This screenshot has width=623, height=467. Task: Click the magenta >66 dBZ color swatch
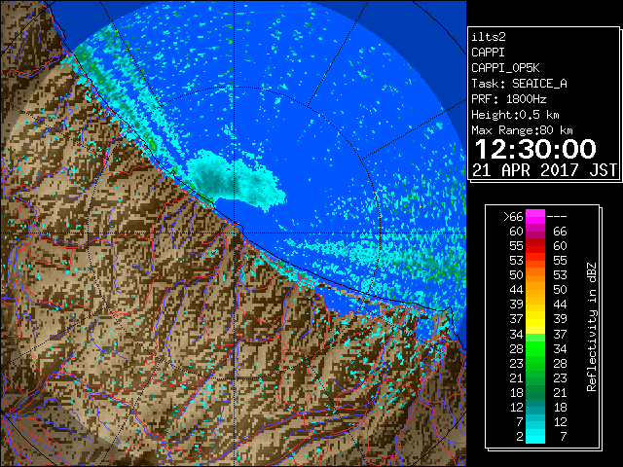click(x=535, y=217)
